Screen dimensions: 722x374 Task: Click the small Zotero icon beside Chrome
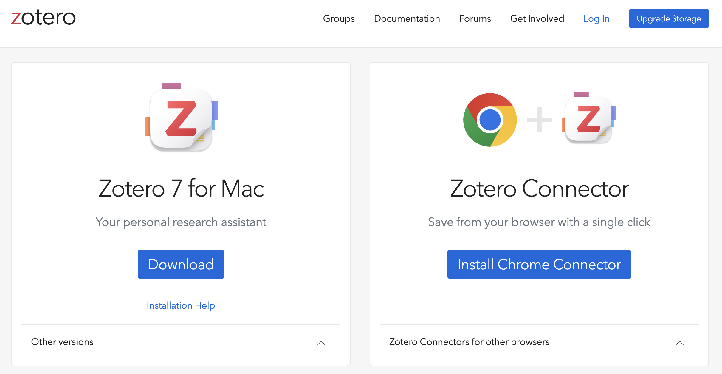click(589, 118)
